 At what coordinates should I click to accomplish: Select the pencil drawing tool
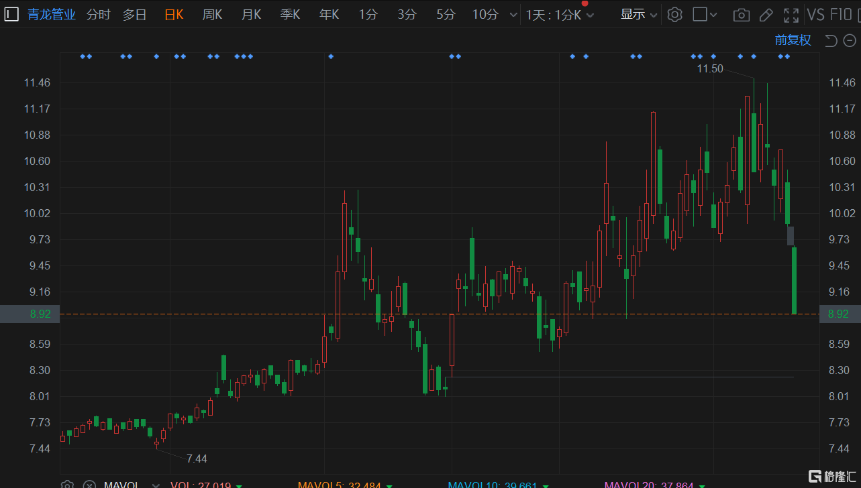pos(766,15)
